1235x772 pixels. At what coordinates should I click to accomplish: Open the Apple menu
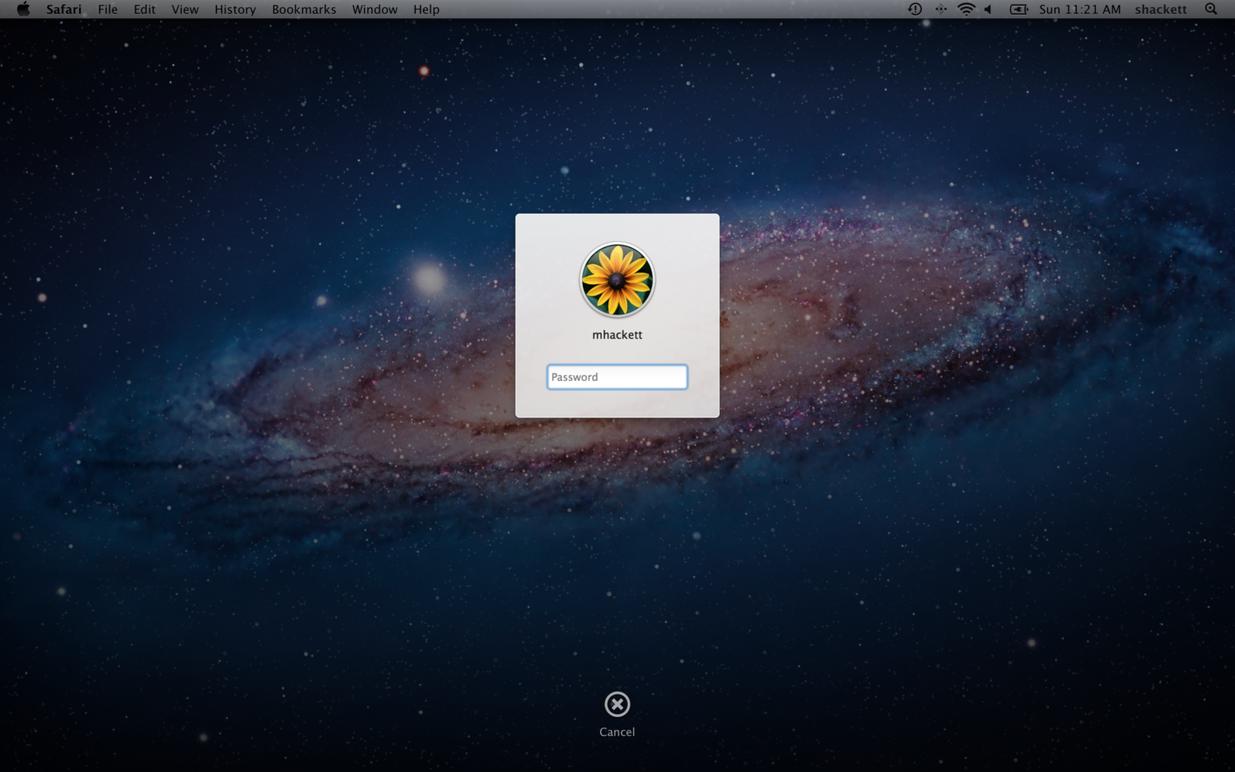[23, 9]
